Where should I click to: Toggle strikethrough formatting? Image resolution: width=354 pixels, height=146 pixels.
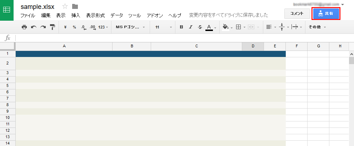click(200, 27)
